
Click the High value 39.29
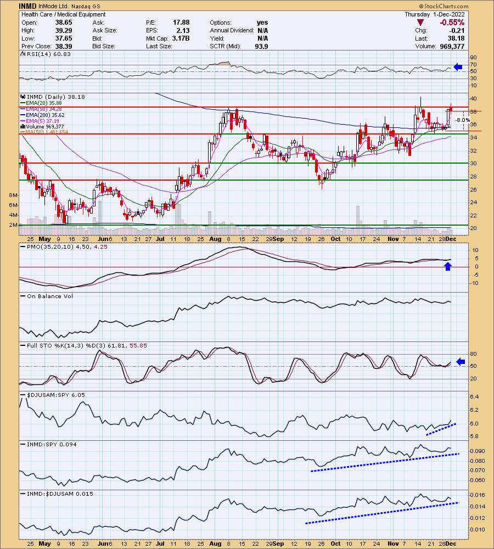point(64,30)
